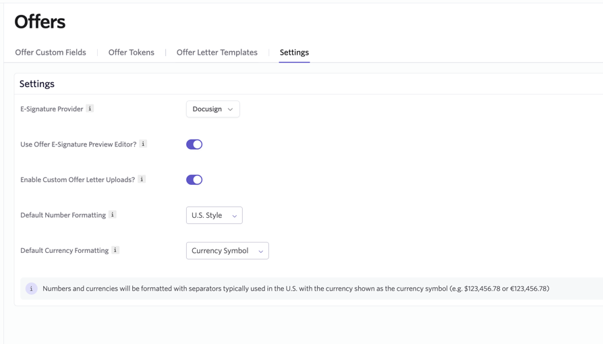Click the Default Currency Formatting label
The image size is (603, 344).
click(64, 251)
